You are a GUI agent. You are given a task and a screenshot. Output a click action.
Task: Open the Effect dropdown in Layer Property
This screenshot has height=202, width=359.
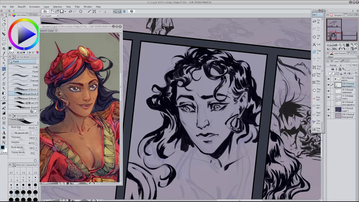coord(342,57)
